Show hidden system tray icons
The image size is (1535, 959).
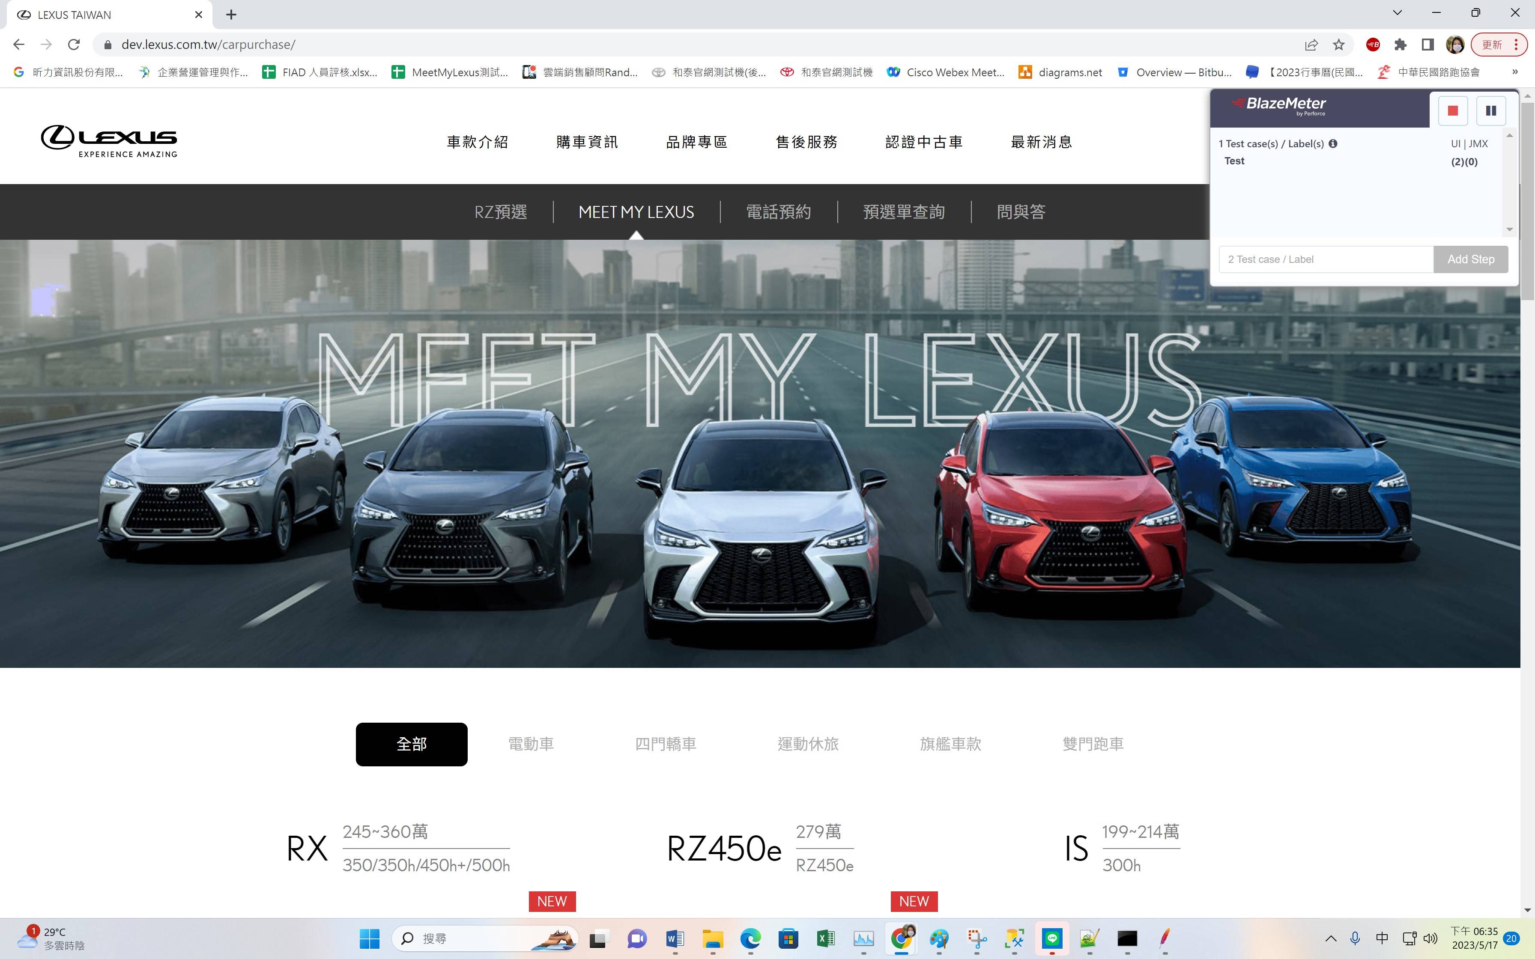[x=1331, y=938]
